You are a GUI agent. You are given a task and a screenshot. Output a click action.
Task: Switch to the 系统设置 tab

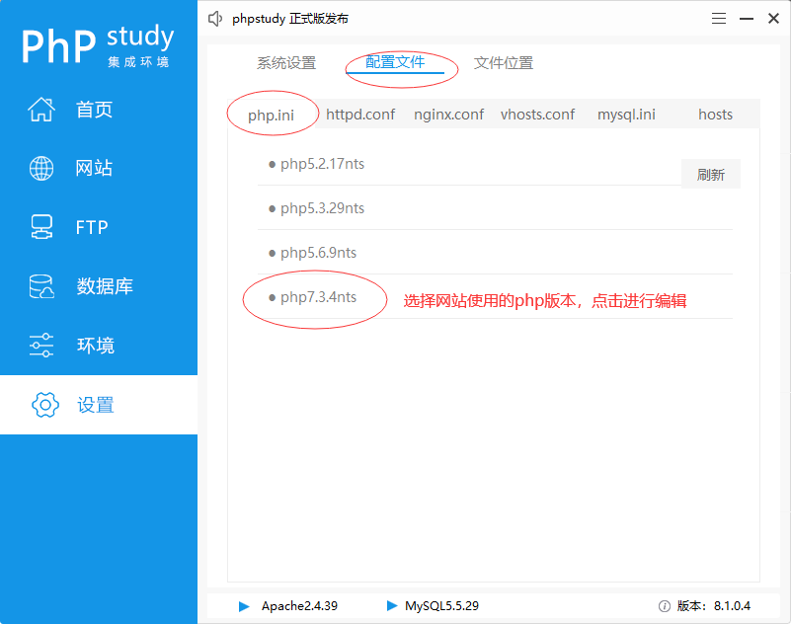pyautogui.click(x=286, y=62)
